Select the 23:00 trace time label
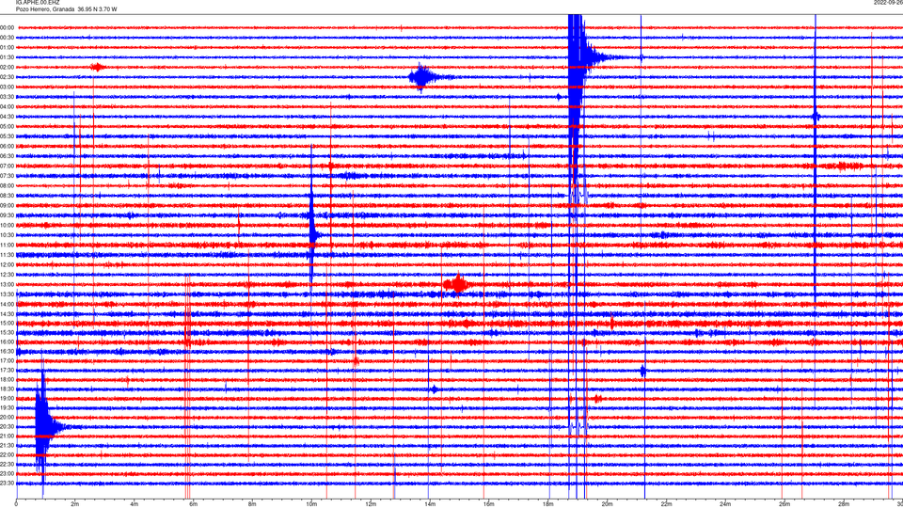This screenshot has height=508, width=903. click(8, 474)
